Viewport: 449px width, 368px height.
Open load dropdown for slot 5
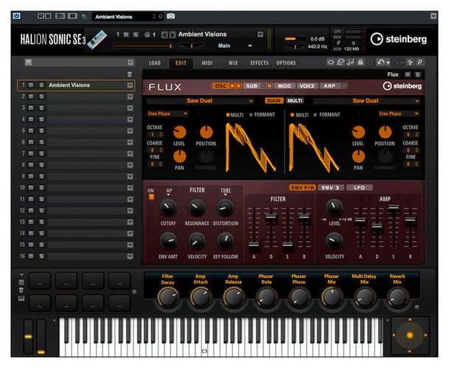[x=130, y=131]
